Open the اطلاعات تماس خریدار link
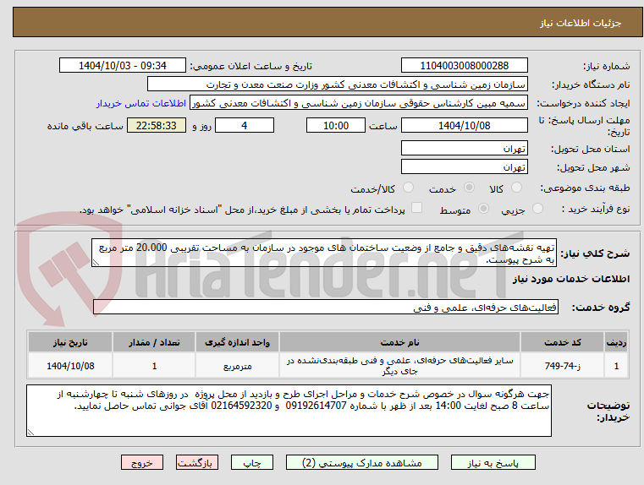 (x=141, y=103)
